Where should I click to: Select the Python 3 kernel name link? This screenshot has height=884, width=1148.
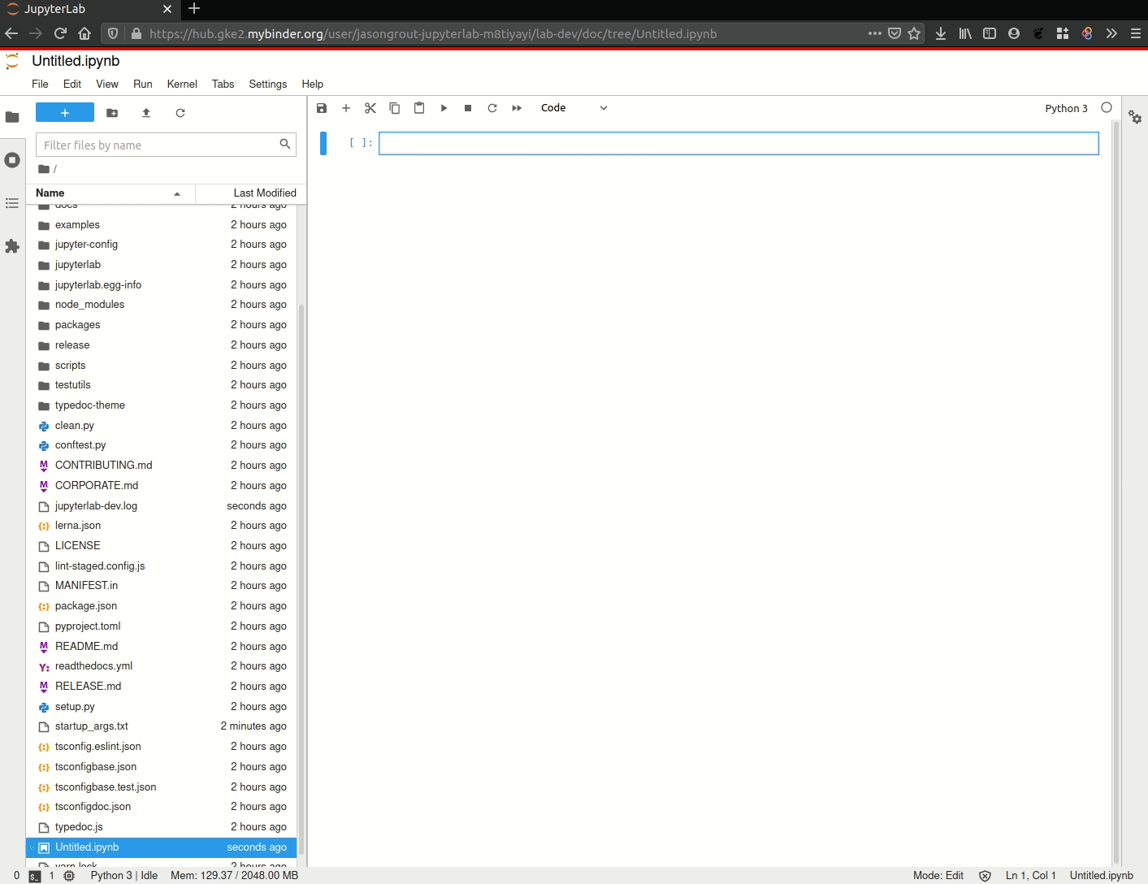[x=1066, y=107]
